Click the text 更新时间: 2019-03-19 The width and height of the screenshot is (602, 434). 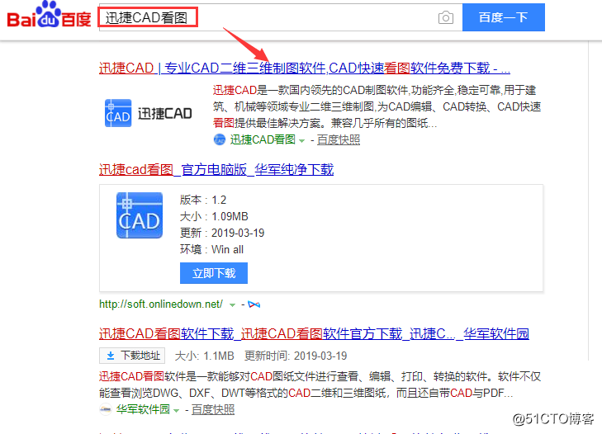pos(296,356)
